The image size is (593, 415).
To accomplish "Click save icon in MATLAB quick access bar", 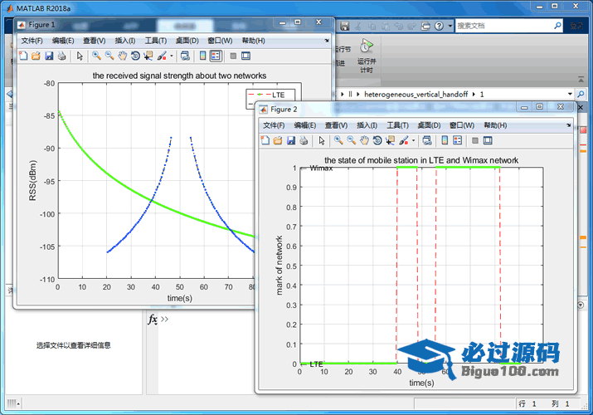I will point(344,26).
